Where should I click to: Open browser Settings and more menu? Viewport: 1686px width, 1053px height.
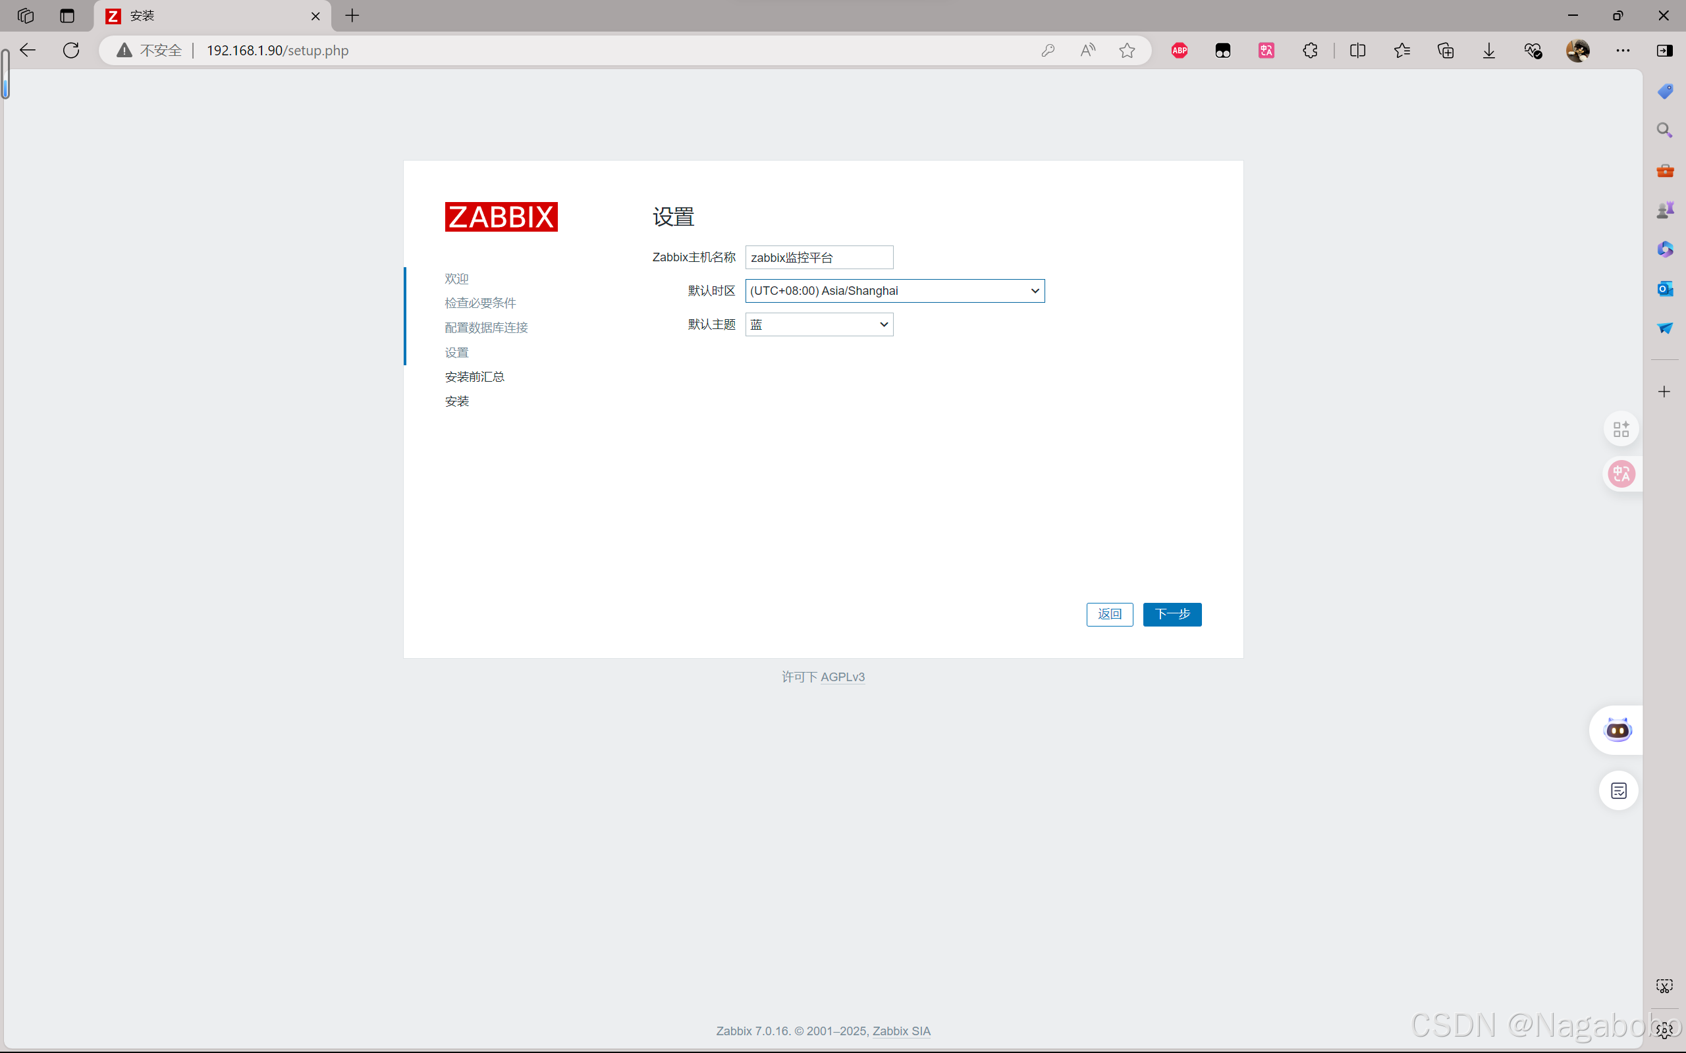[x=1623, y=50]
